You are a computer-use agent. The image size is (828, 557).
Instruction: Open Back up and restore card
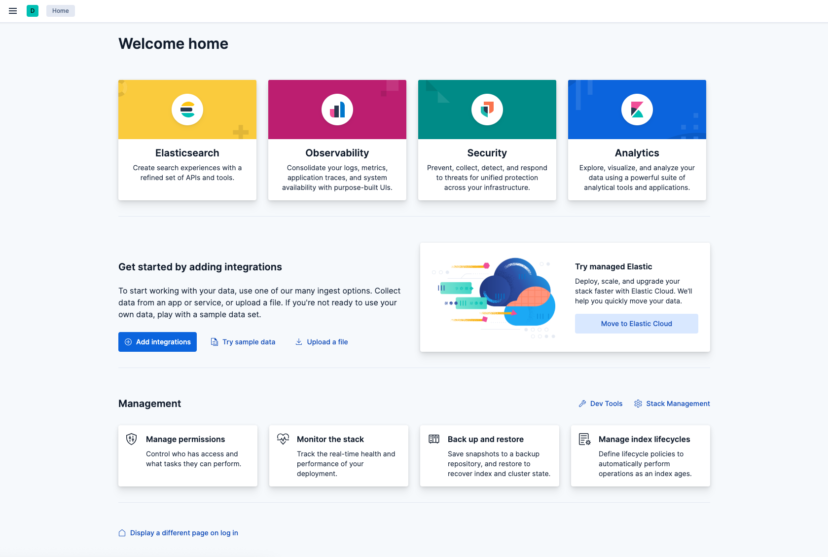pyautogui.click(x=490, y=456)
